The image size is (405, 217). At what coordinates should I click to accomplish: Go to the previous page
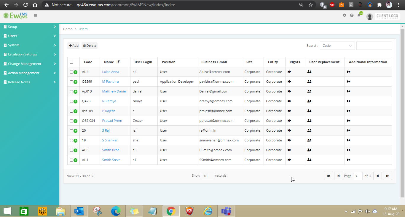click(x=339, y=176)
